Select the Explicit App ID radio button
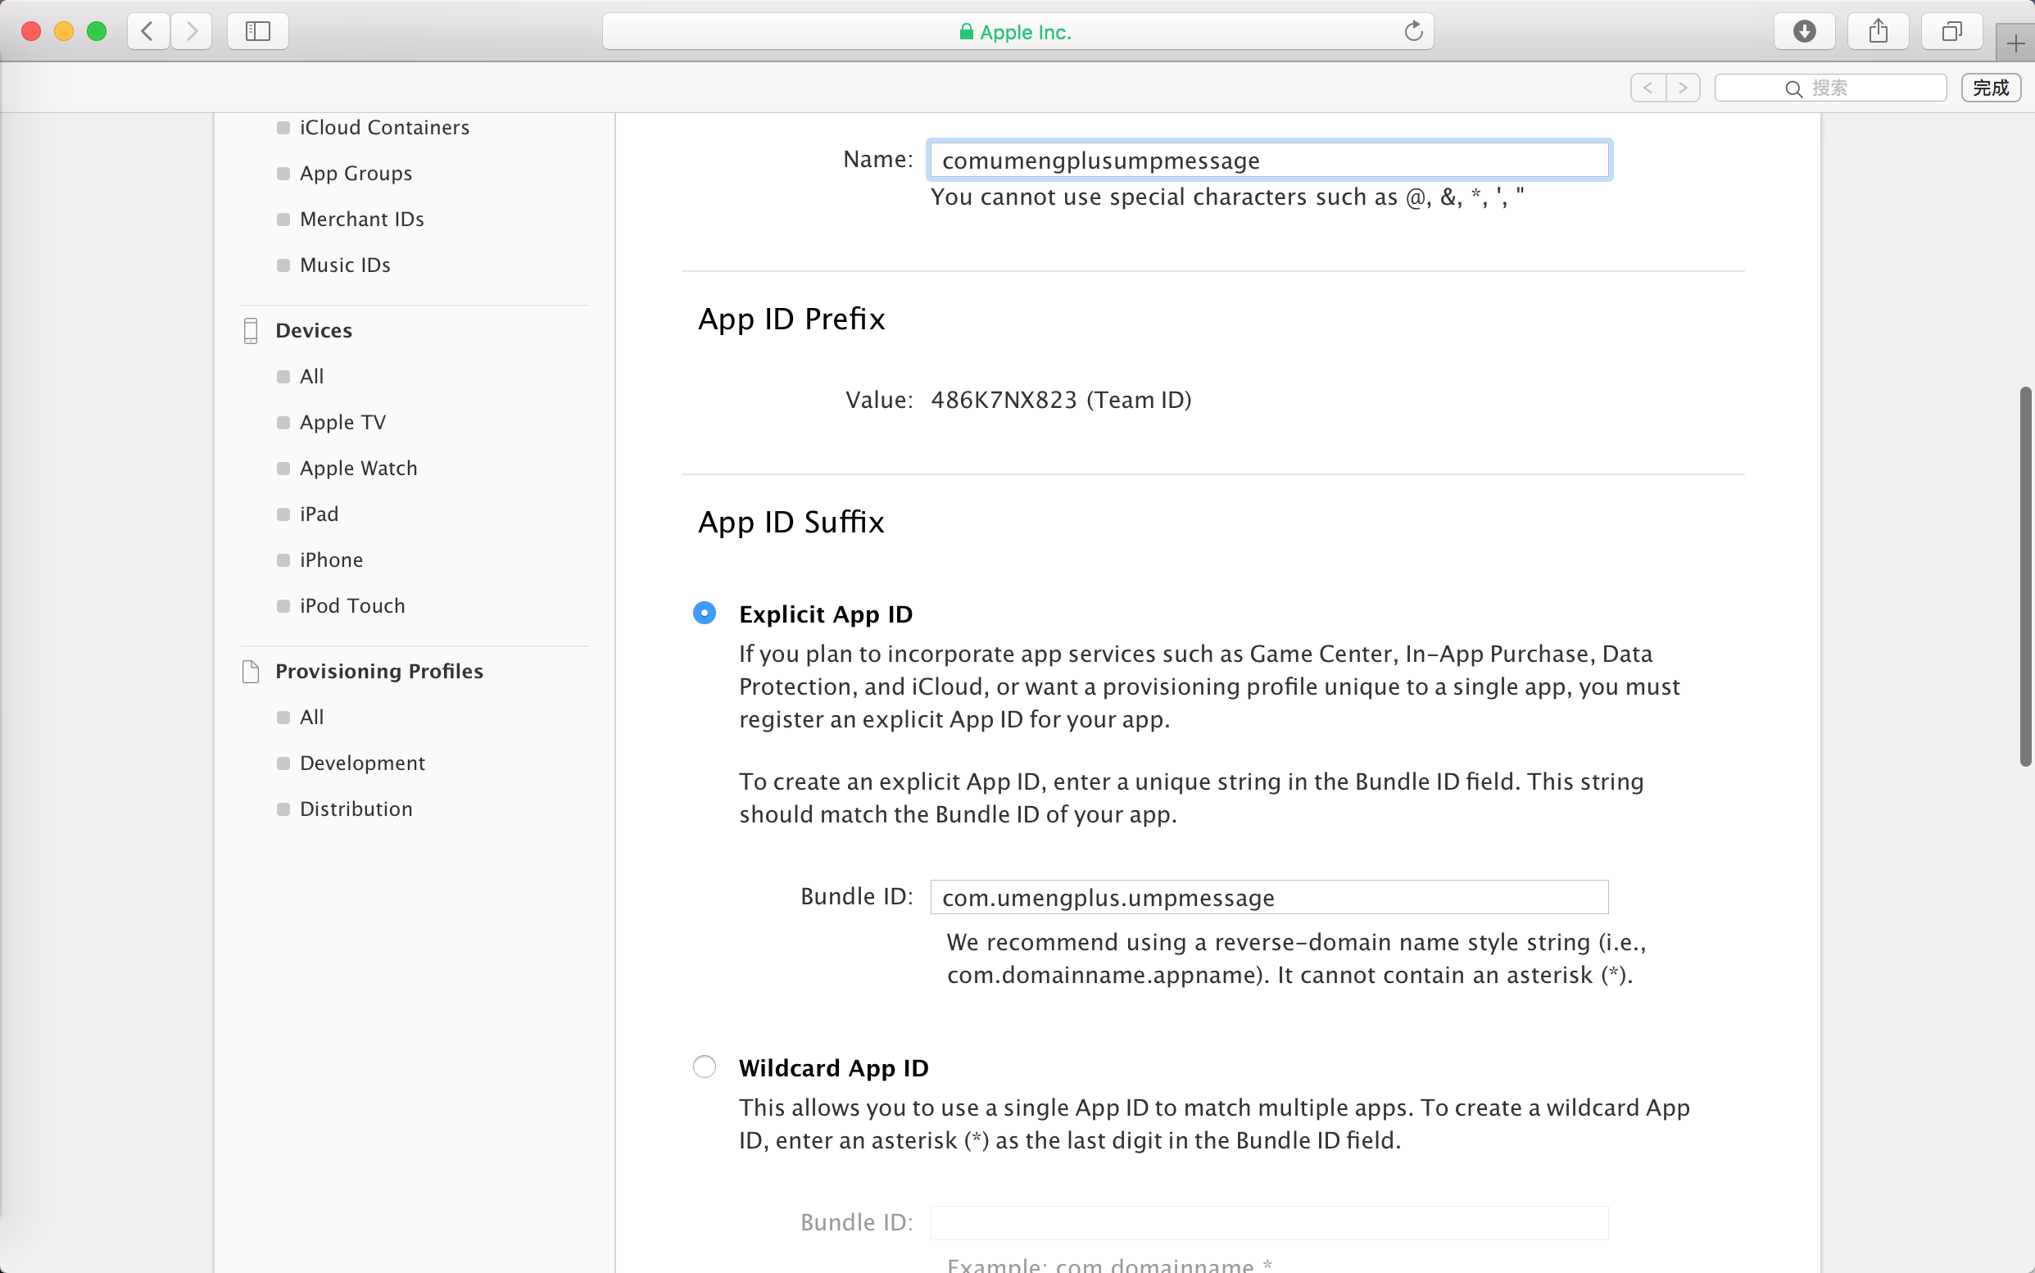2035x1273 pixels. pyautogui.click(x=705, y=613)
